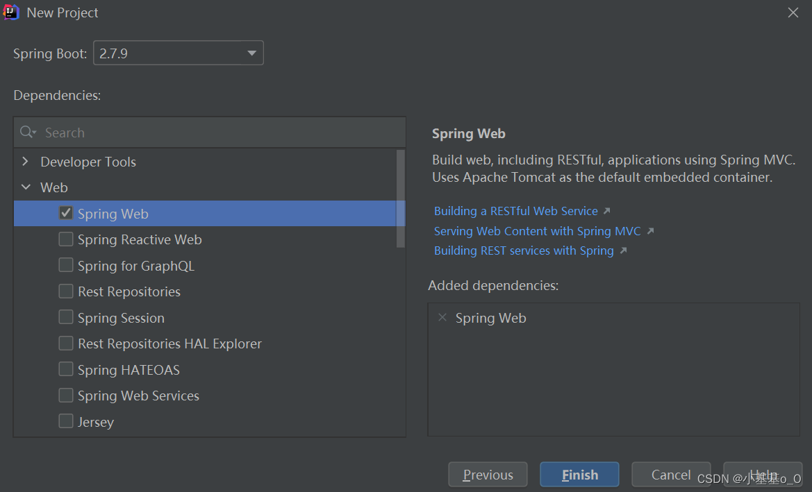This screenshot has width=812, height=492.
Task: Tick the Rest Repositories checkbox
Action: pos(66,291)
